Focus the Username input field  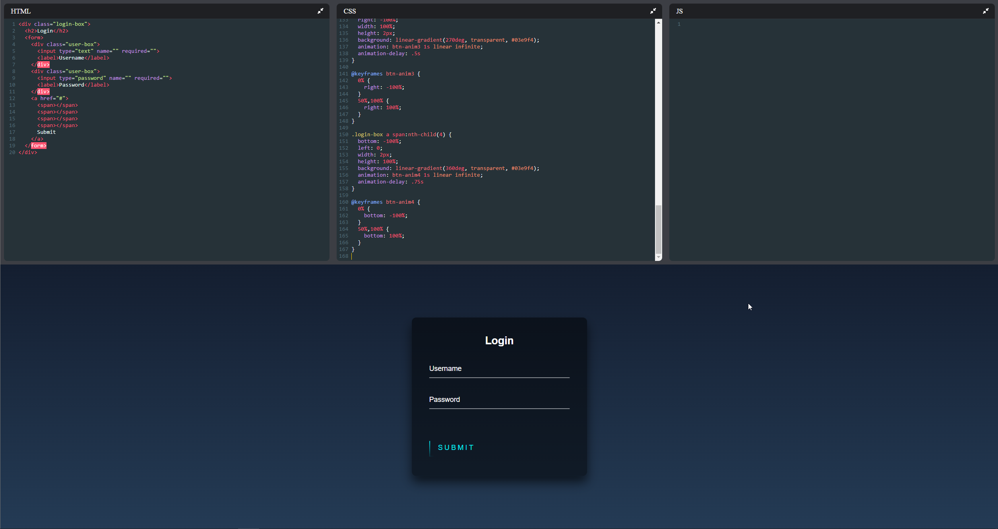point(499,369)
